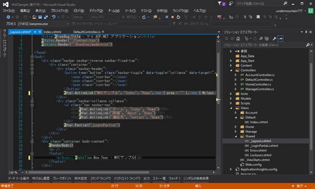Stop debugging with the red square icon
This screenshot has height=189, width=315.
point(172,17)
